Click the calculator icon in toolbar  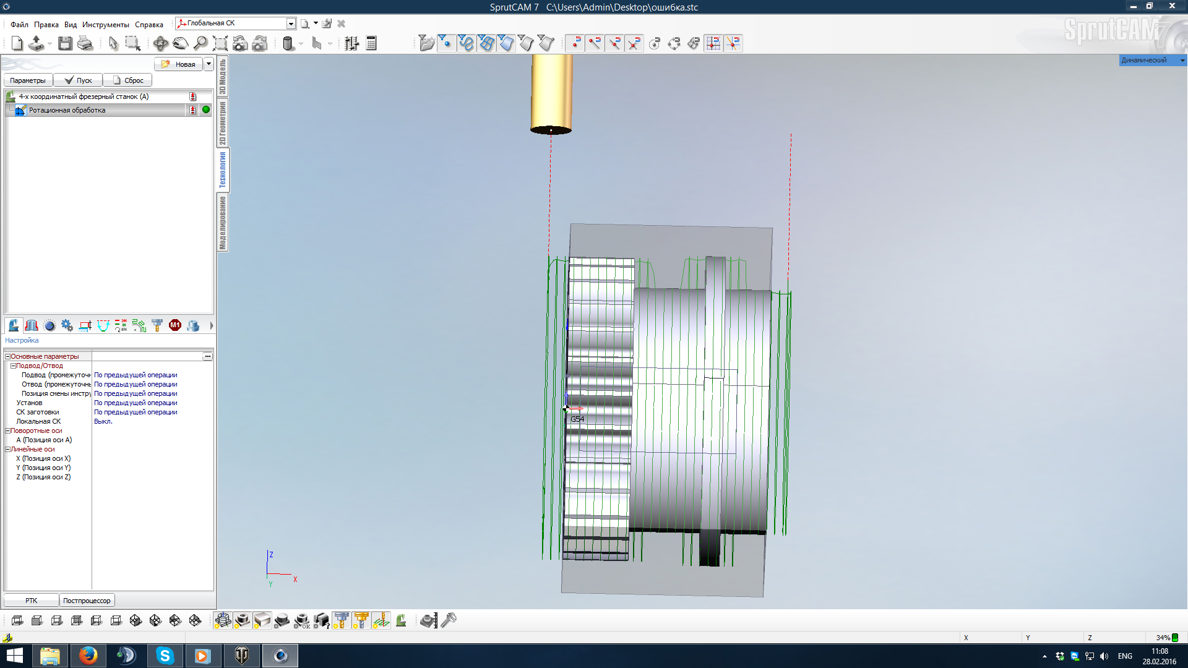pyautogui.click(x=371, y=43)
